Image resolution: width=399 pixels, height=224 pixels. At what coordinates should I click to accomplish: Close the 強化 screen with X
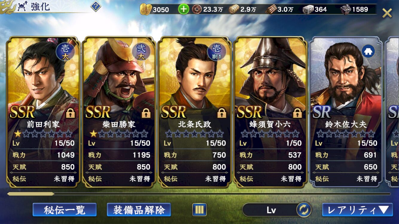[x=387, y=13]
